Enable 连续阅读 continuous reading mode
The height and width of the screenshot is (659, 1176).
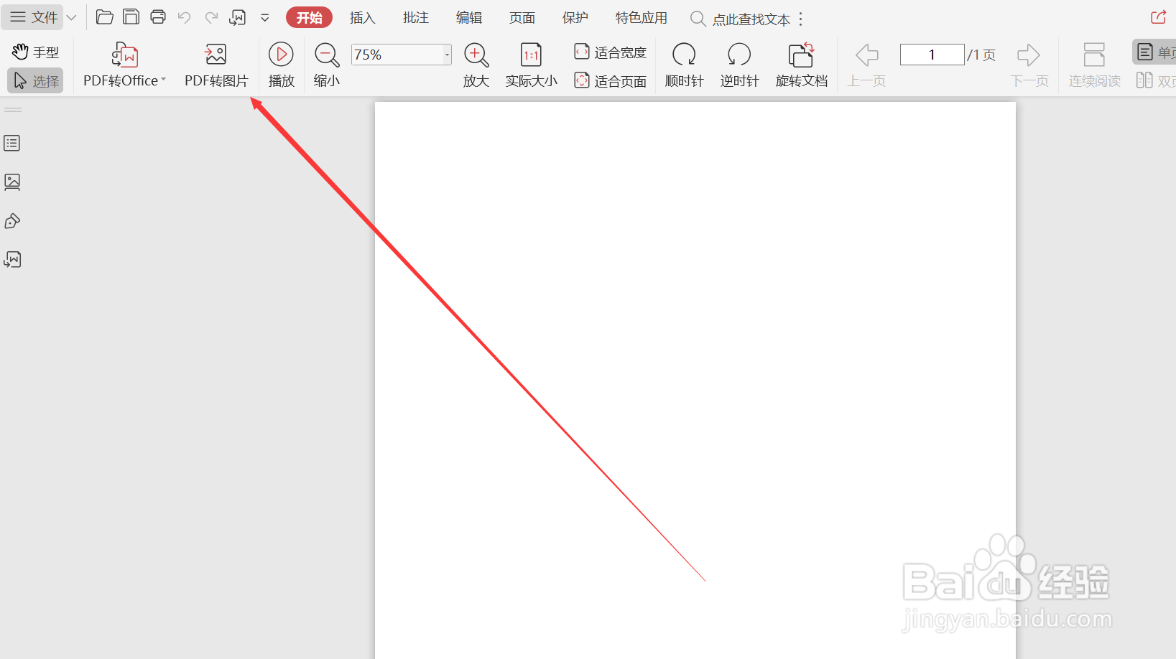point(1094,65)
